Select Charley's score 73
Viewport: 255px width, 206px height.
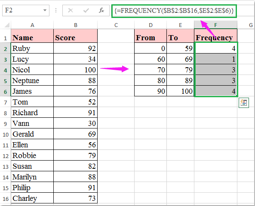coord(75,198)
